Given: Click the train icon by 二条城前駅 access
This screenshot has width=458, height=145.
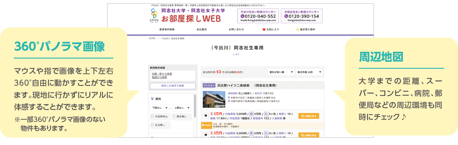Looking at the screenshot, I should 229,101.
